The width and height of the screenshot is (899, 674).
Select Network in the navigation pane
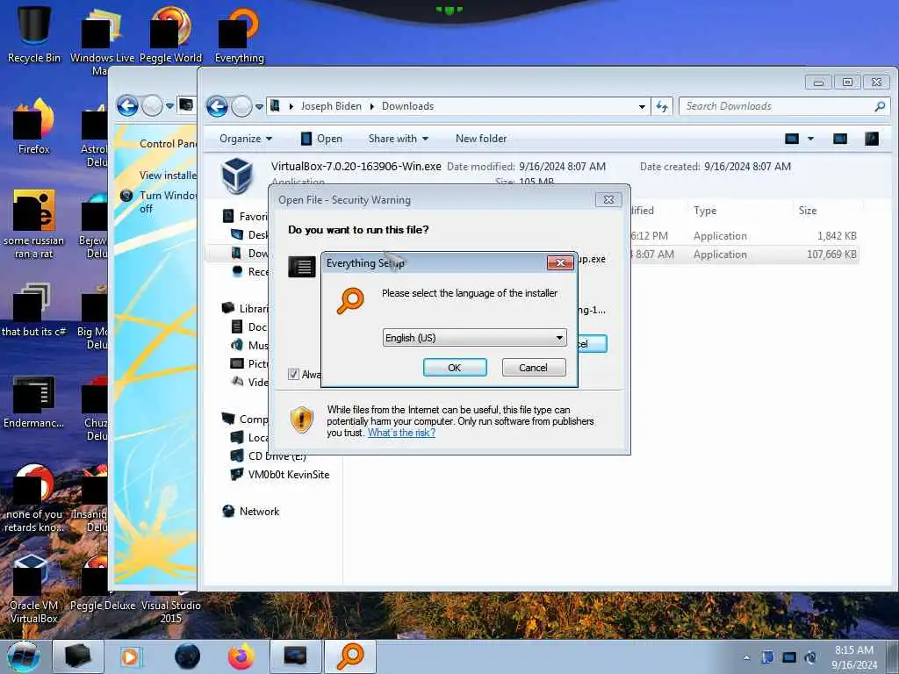click(x=251, y=512)
